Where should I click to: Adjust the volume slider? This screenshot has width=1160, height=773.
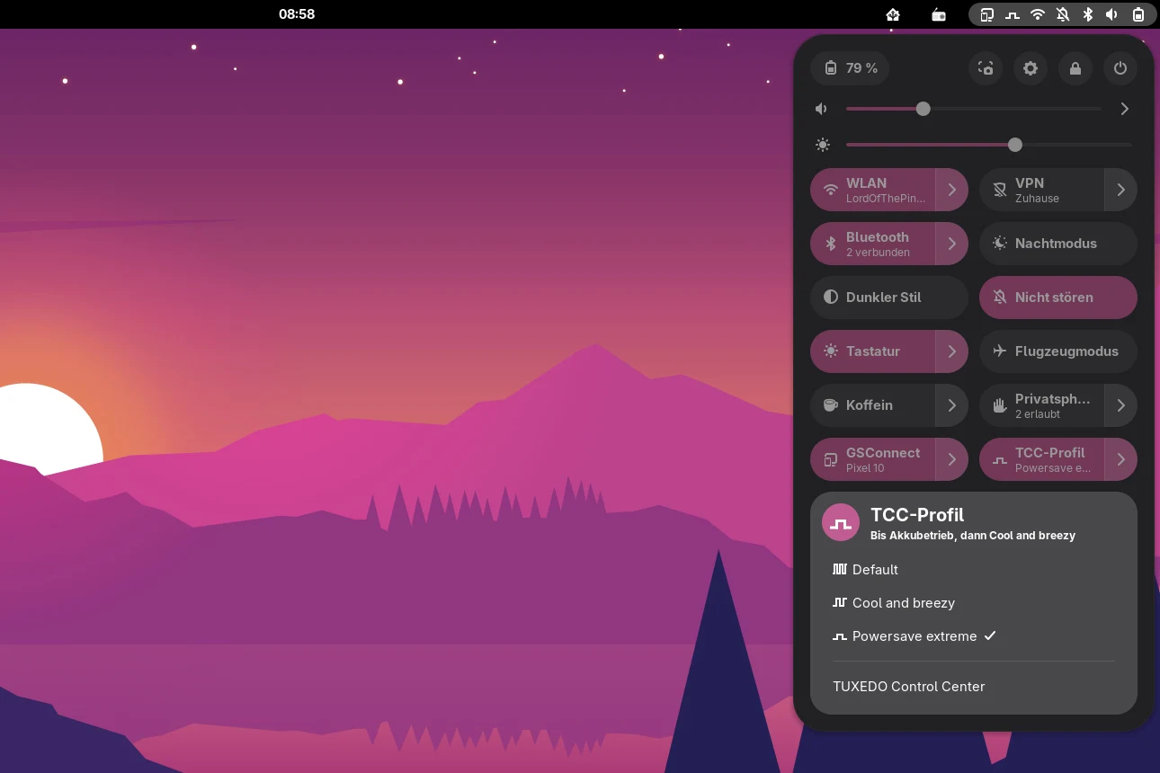(x=974, y=109)
